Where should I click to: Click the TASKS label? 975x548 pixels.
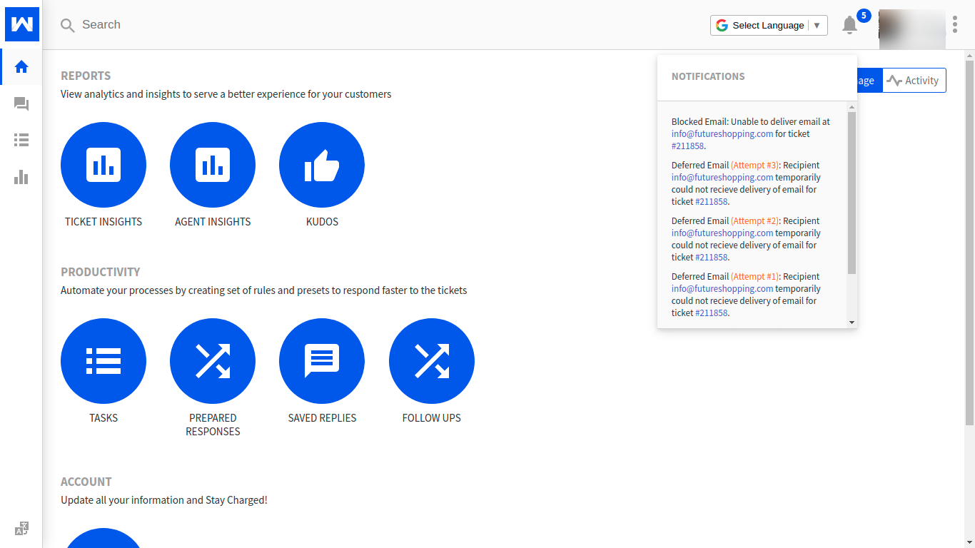click(x=103, y=418)
